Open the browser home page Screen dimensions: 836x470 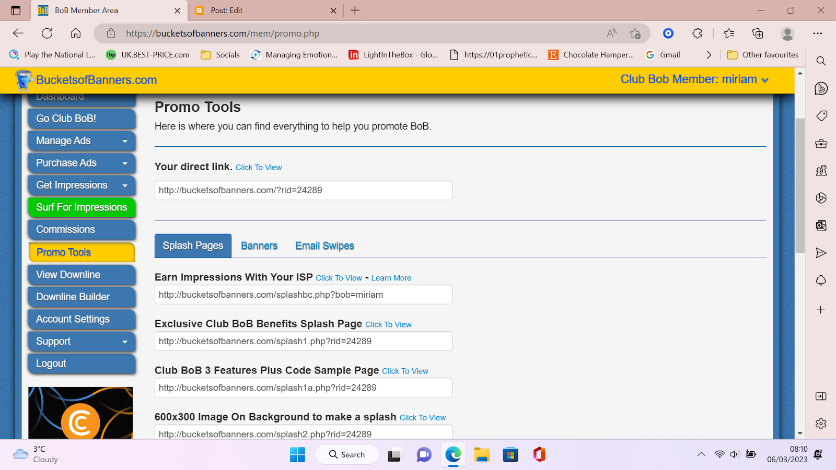tap(76, 33)
